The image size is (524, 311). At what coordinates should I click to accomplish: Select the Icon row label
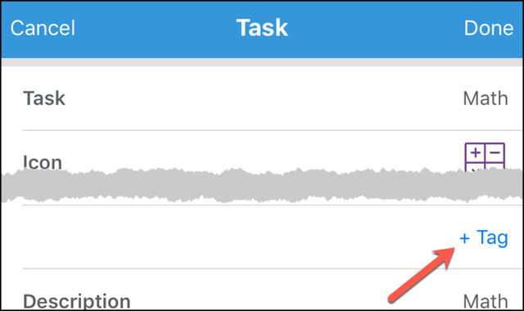pyautogui.click(x=43, y=162)
